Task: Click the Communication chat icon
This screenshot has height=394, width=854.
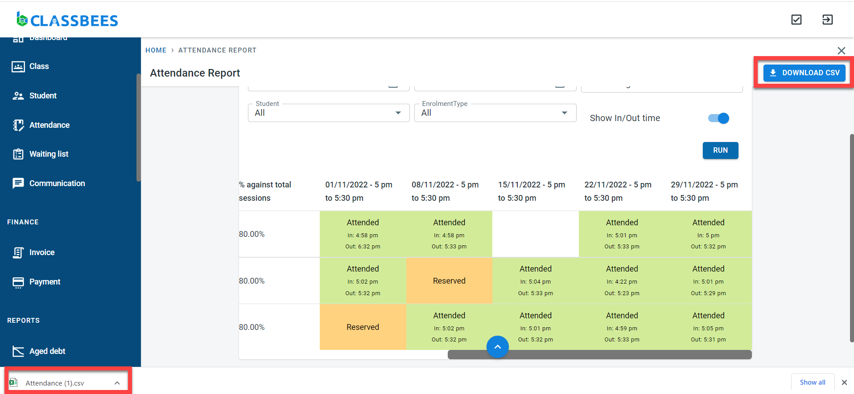Action: coord(18,183)
